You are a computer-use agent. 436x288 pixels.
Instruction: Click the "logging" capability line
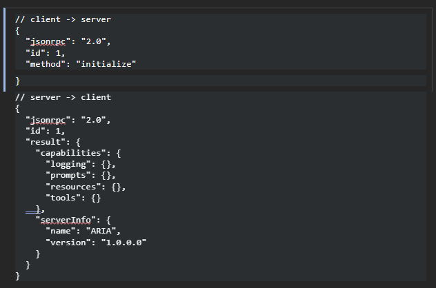point(81,165)
